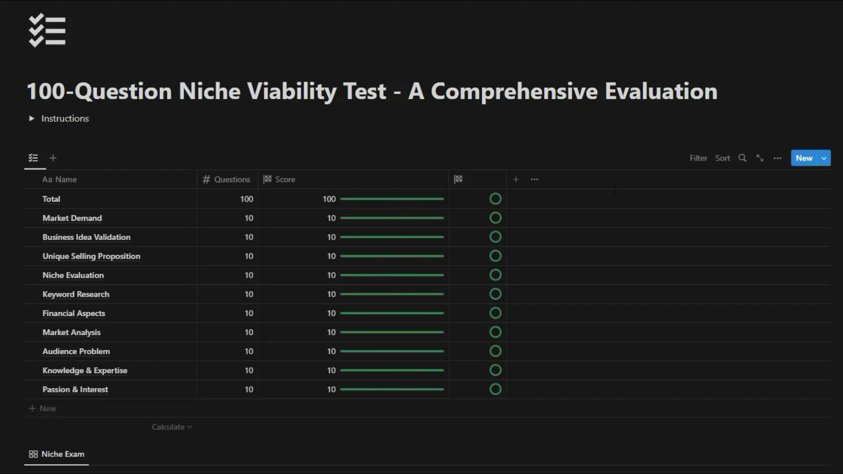Open the Calculate dropdown under Name column
The image size is (843, 474).
point(172,427)
